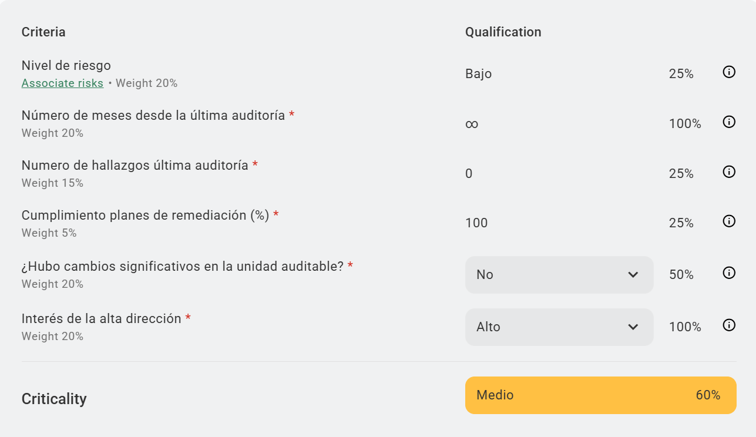Click the 60% criticality score
Image resolution: width=756 pixels, height=437 pixels.
(x=708, y=395)
